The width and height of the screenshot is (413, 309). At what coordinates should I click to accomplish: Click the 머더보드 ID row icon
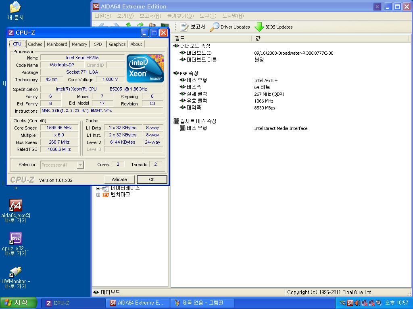183,53
